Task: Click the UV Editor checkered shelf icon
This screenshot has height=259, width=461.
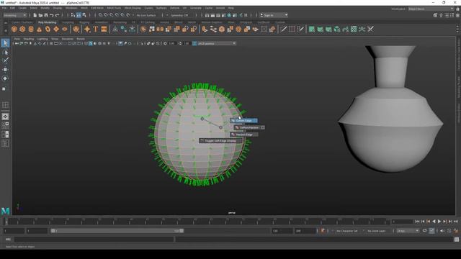Action: click(x=354, y=29)
